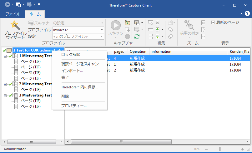This screenshot has height=153, width=252.
Task: Click the split document icon in 編集
Action: point(151,37)
